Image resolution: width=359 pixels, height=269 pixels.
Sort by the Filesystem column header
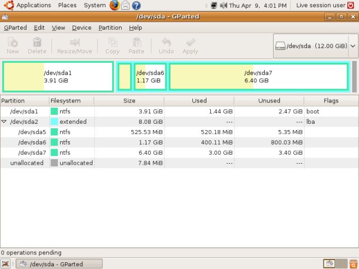coord(71,101)
